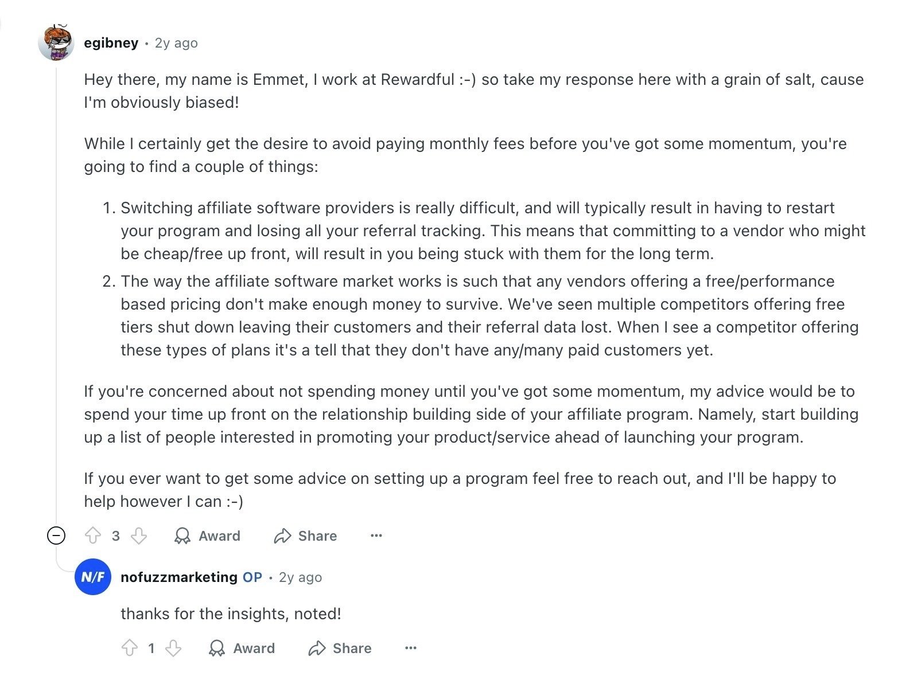Image resolution: width=902 pixels, height=680 pixels.
Task: Open egibney's user profile
Action: (111, 42)
